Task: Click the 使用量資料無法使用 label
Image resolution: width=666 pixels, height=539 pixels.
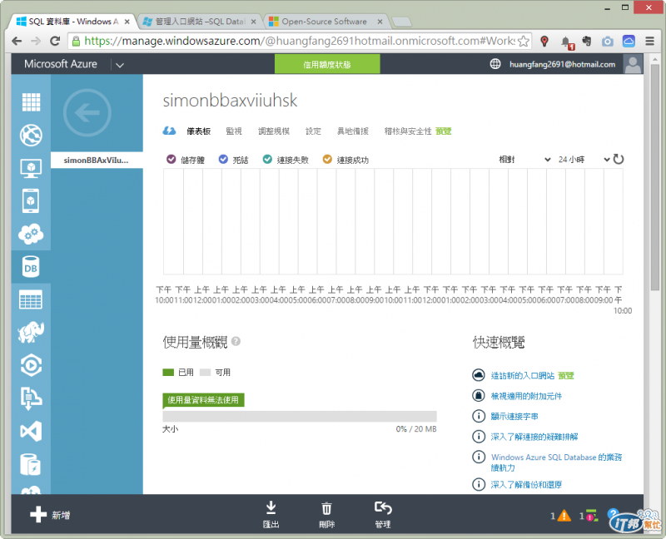Action: point(203,400)
